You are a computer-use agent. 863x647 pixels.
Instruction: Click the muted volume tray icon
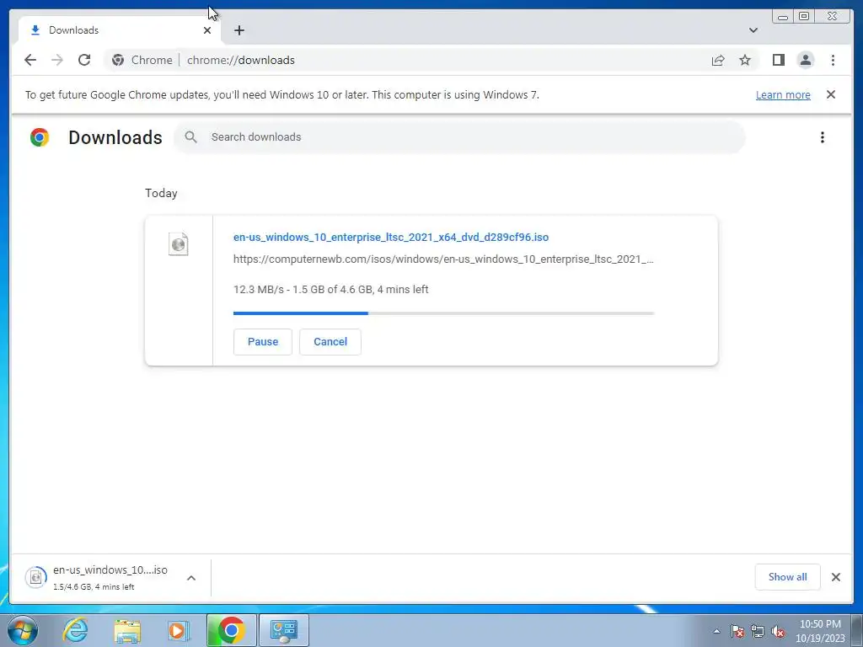(x=778, y=631)
